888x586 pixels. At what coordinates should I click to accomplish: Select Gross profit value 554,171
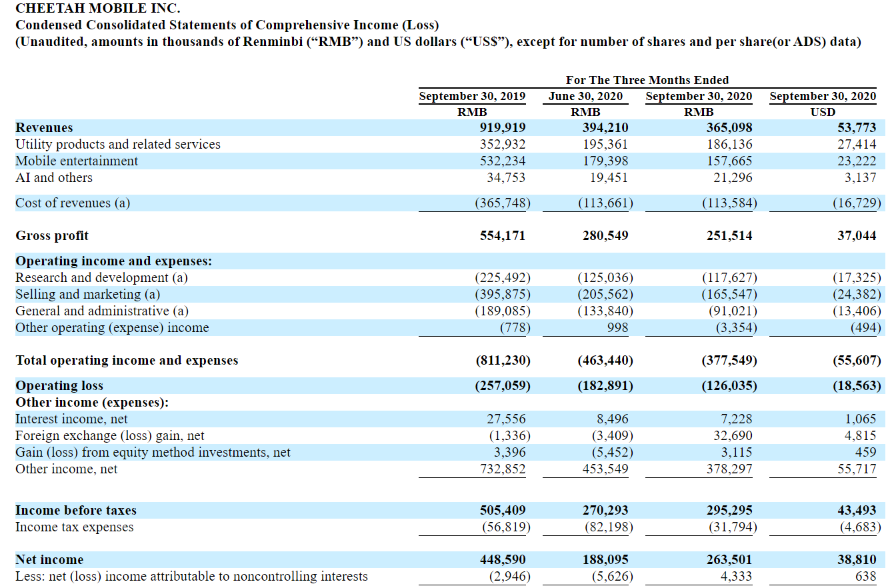[503, 235]
